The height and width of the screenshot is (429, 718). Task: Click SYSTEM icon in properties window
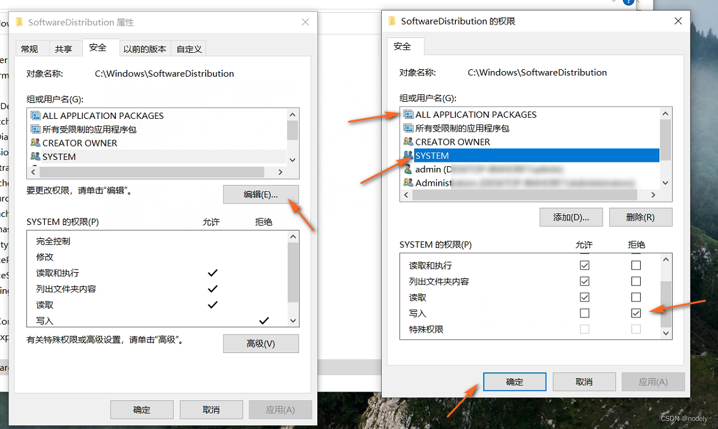click(35, 156)
